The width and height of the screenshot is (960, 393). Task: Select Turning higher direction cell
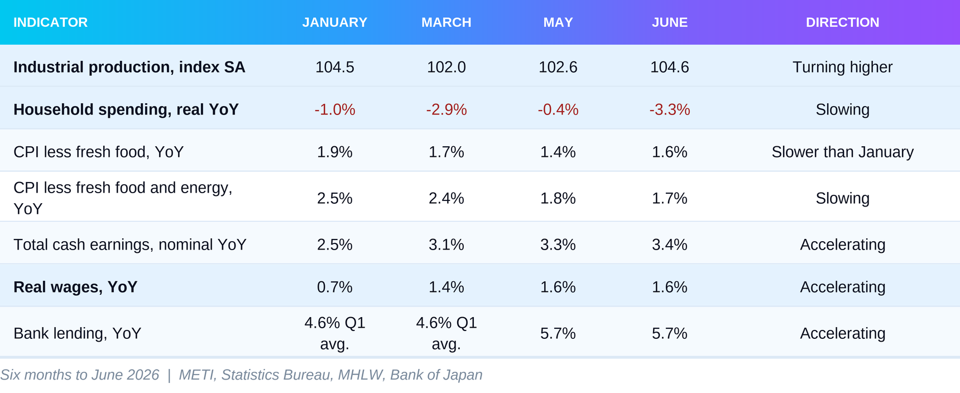click(843, 67)
